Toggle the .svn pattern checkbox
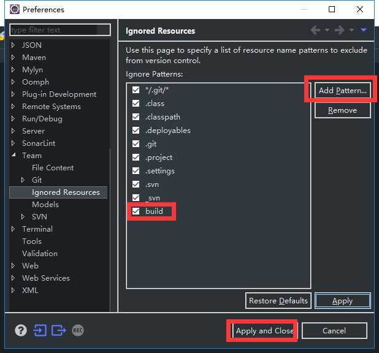 point(136,184)
